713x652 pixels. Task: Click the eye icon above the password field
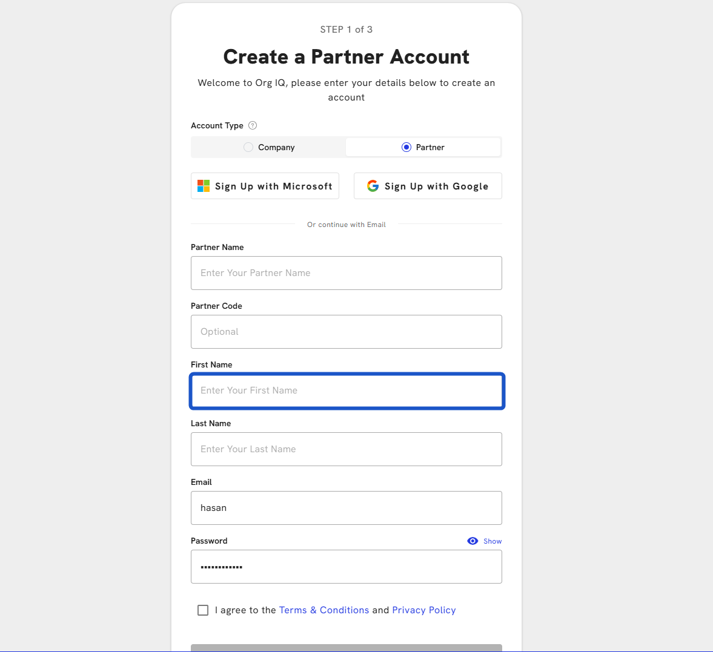473,541
